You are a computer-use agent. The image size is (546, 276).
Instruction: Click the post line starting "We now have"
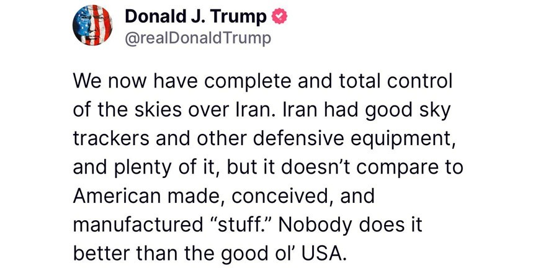[263, 82]
